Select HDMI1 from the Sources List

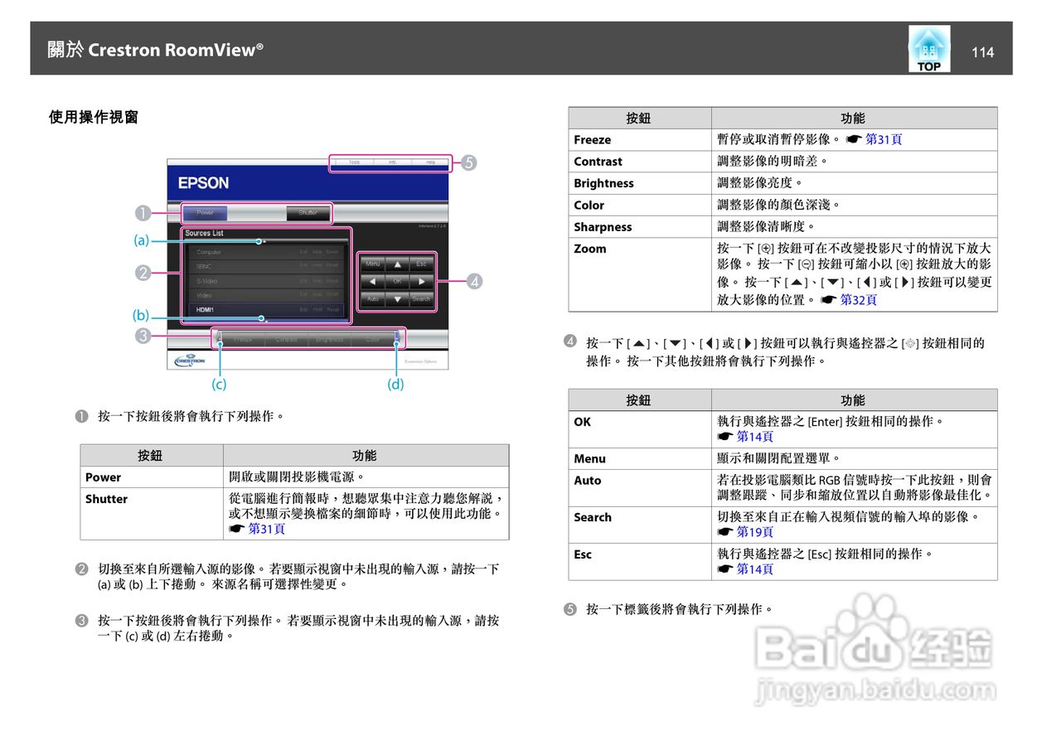click(207, 308)
